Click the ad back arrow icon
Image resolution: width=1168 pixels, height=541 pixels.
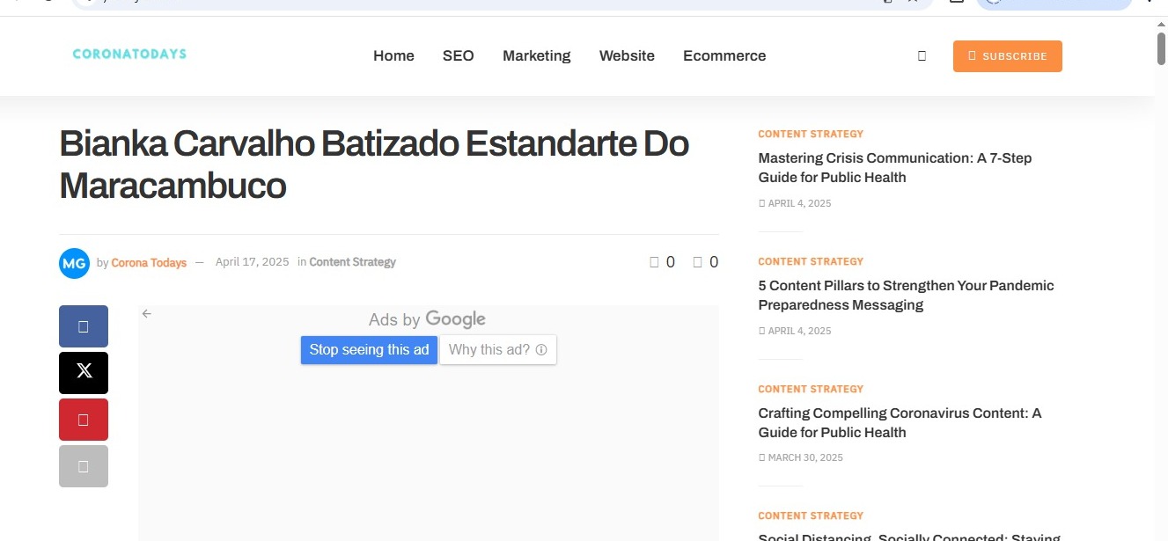pyautogui.click(x=147, y=314)
